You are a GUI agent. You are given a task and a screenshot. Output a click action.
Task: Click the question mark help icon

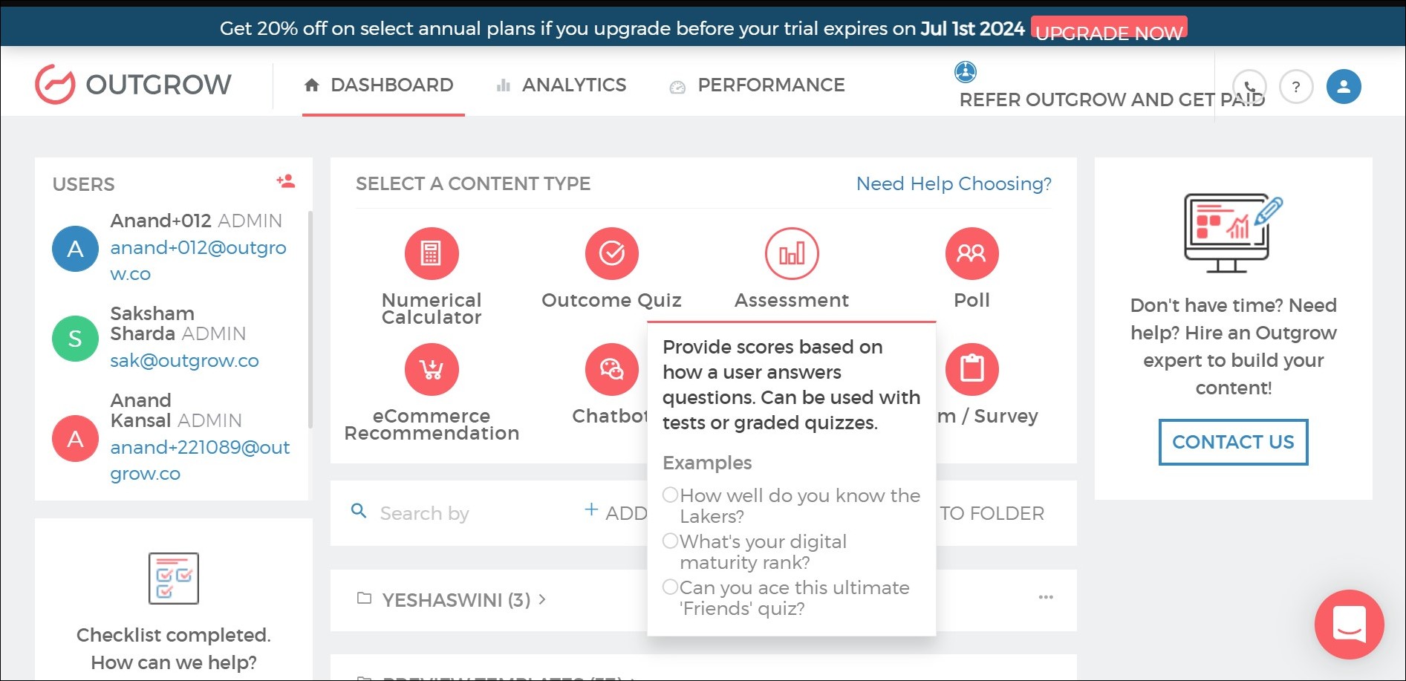(x=1296, y=87)
